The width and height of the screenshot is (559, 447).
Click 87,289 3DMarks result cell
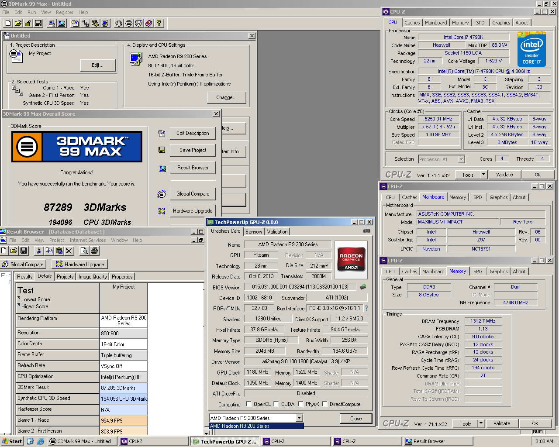tap(124, 388)
